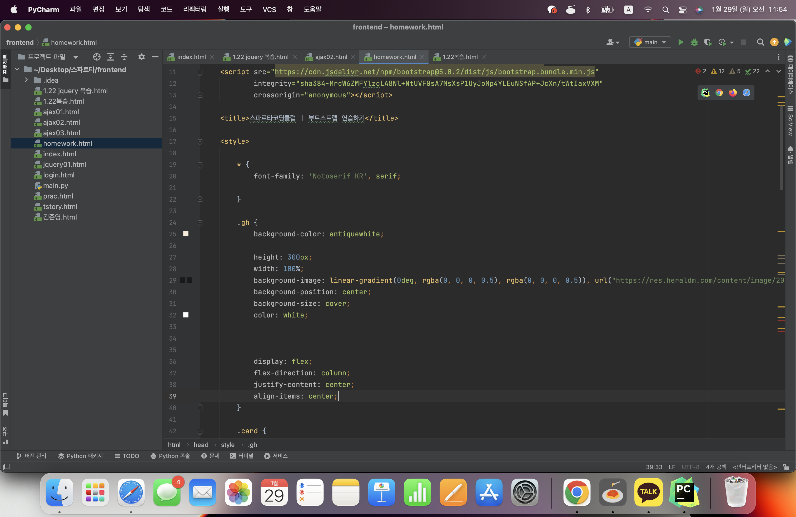Launch KakaoTalk from the Dock

point(648,492)
